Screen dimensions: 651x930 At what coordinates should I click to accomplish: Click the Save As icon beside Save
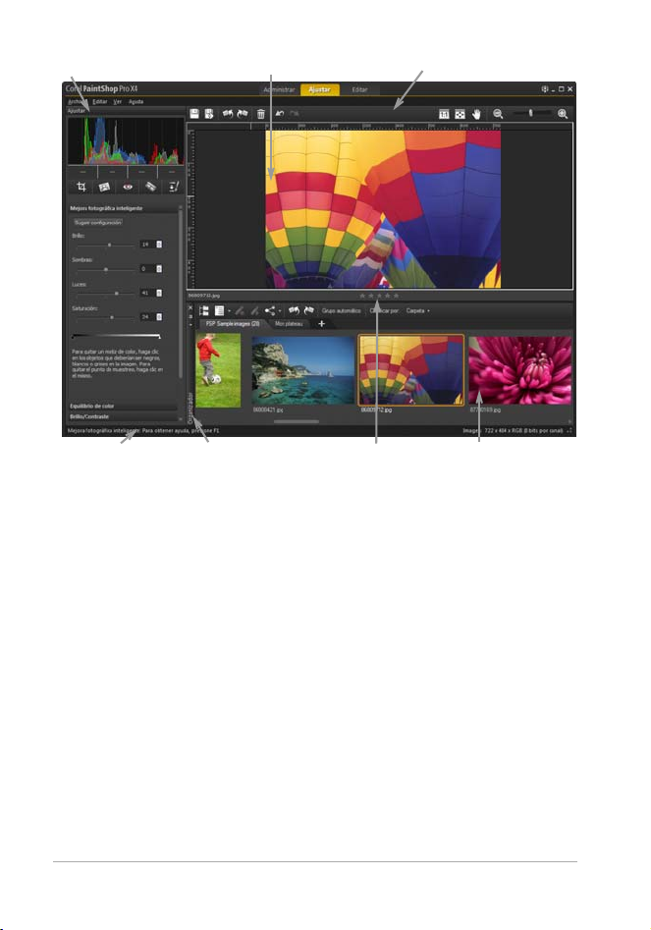tap(209, 113)
